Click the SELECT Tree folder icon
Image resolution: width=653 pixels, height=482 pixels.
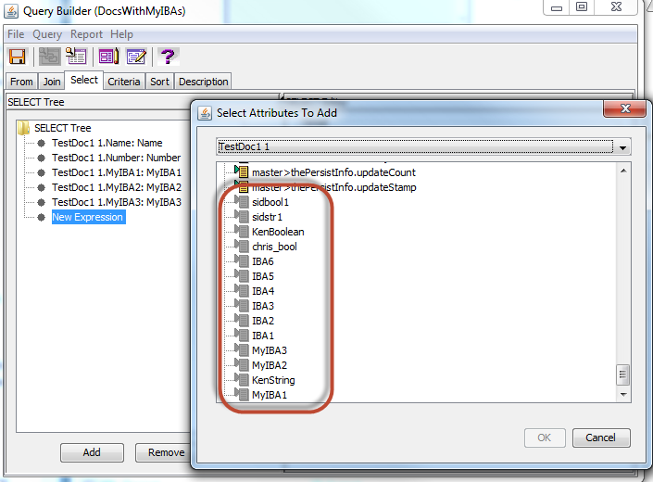(x=24, y=128)
